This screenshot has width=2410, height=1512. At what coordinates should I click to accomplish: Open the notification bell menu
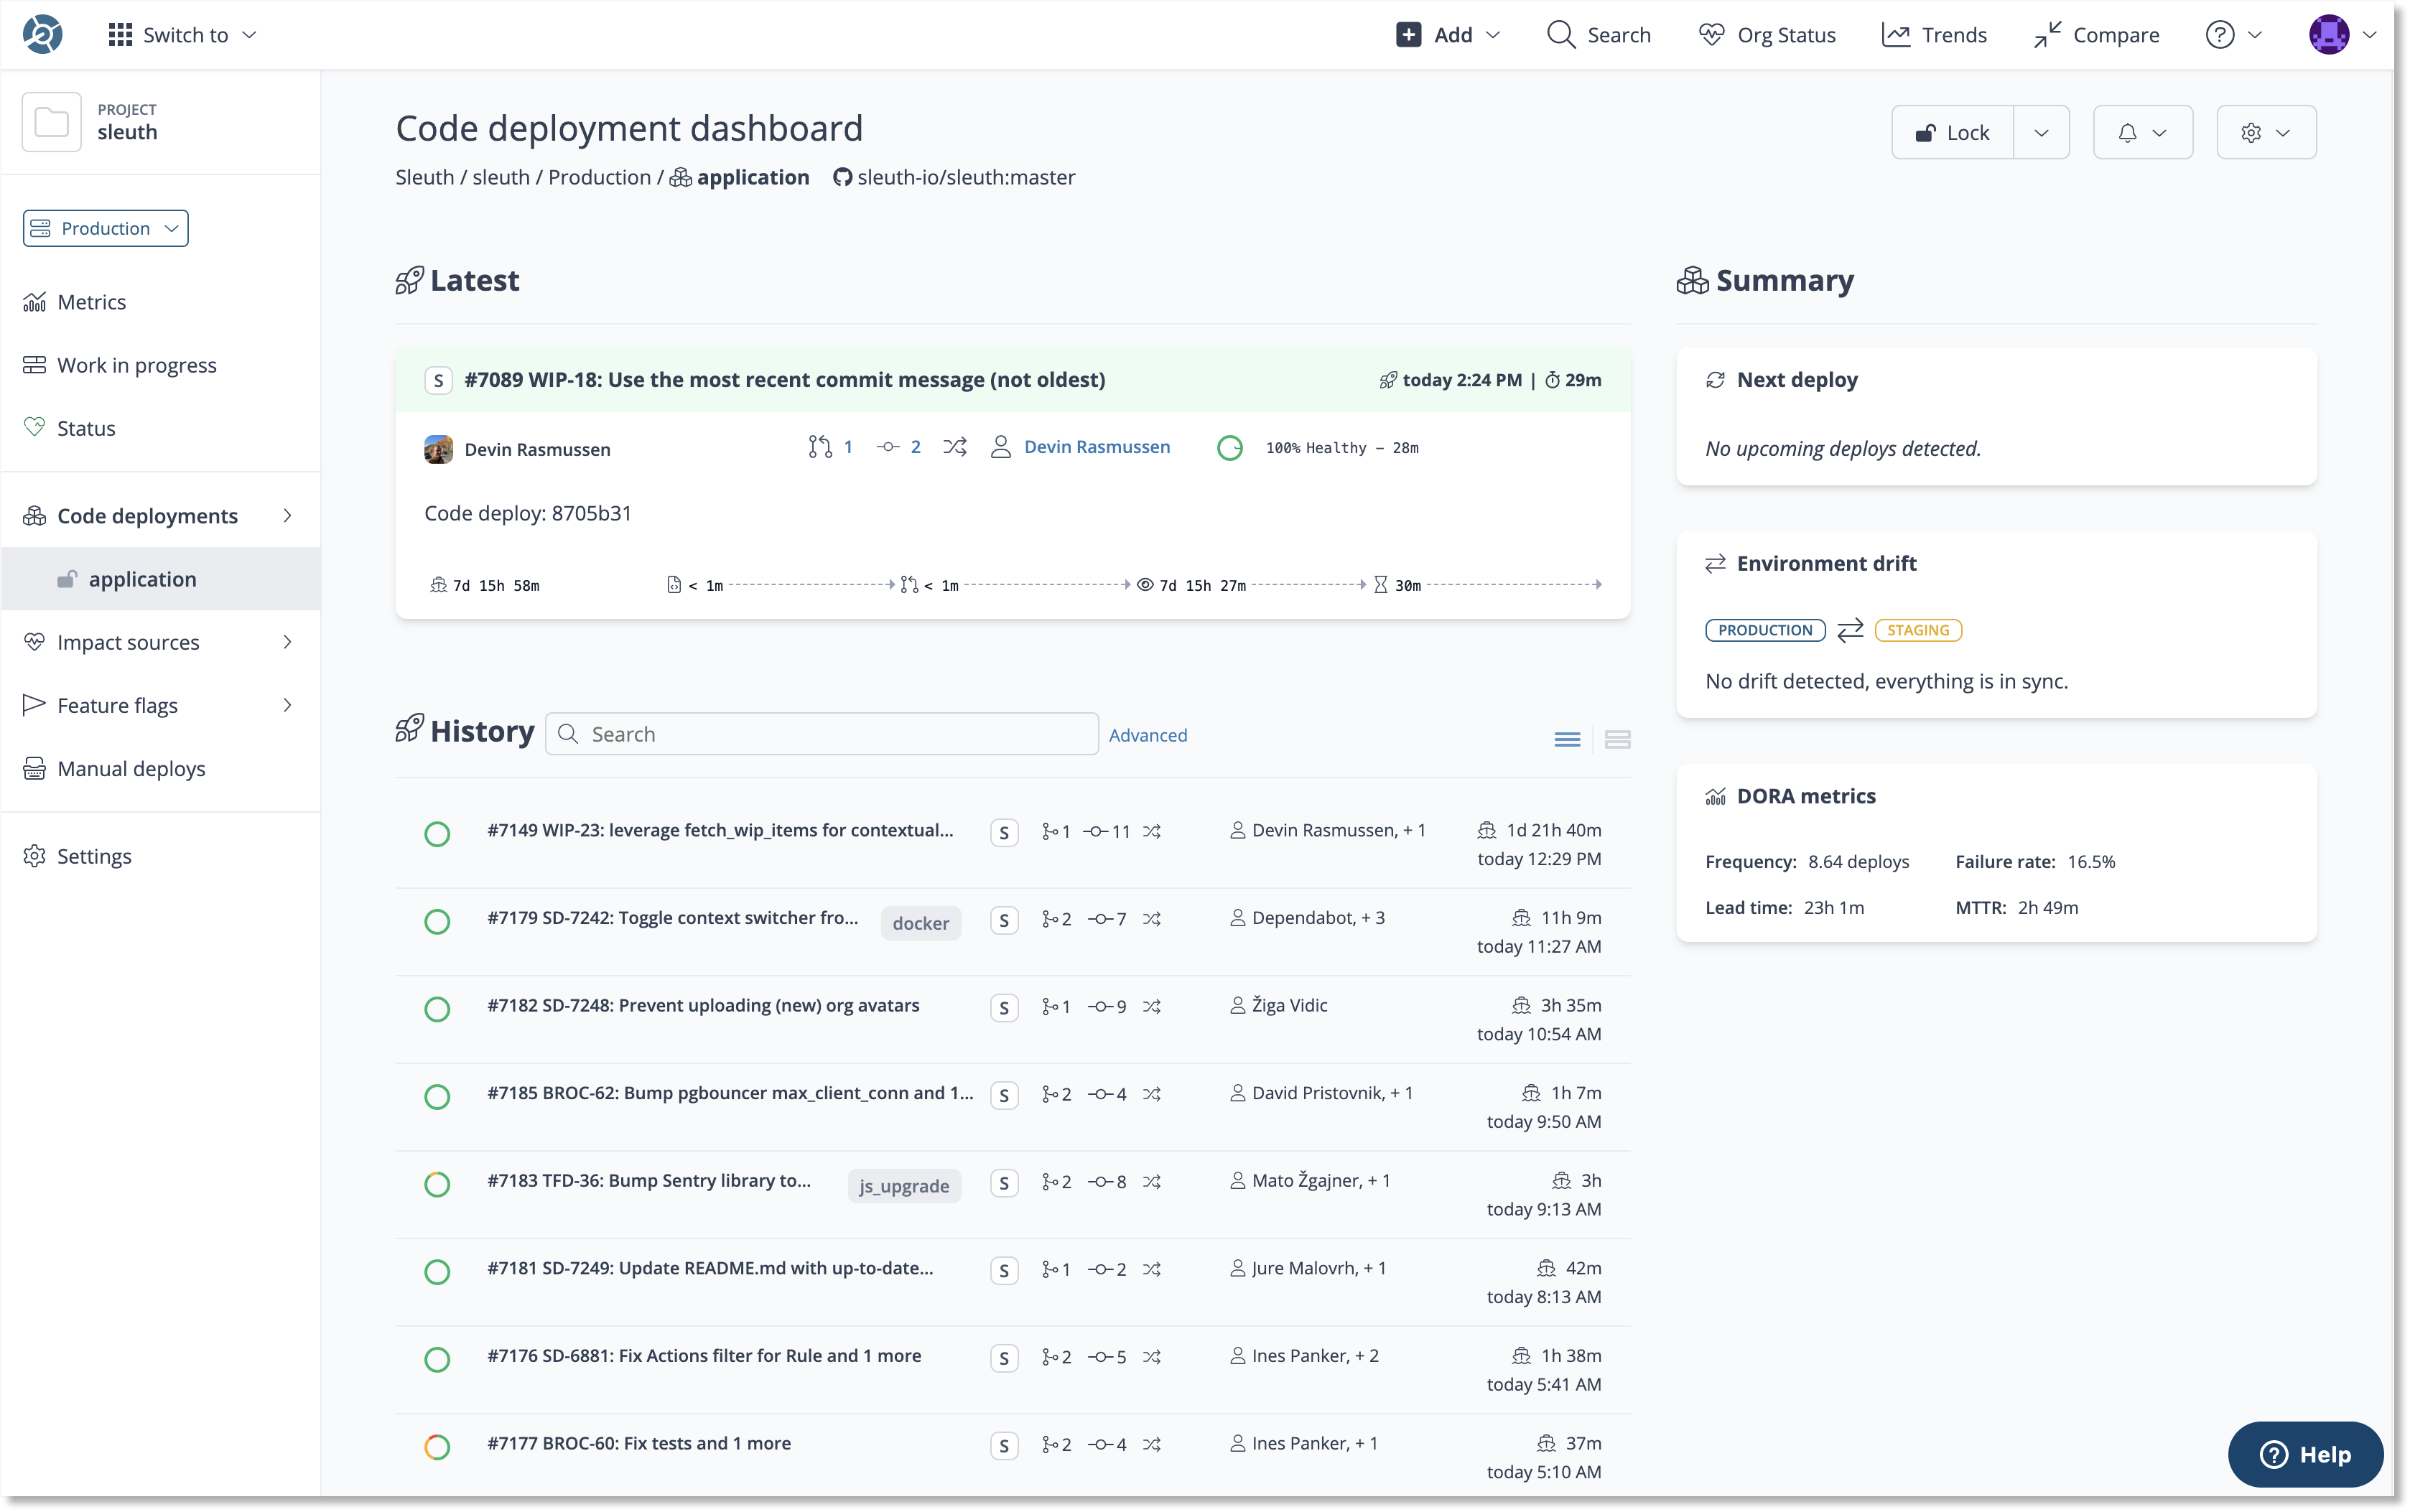[x=2142, y=133]
